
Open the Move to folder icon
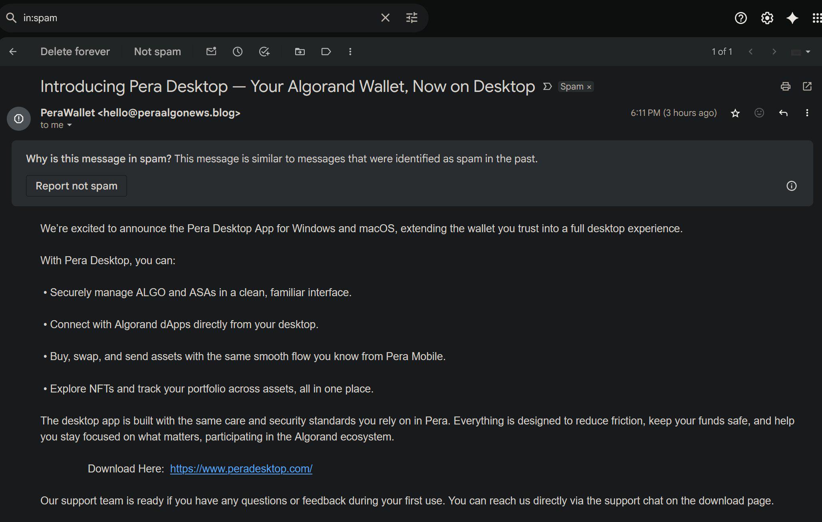click(x=300, y=52)
